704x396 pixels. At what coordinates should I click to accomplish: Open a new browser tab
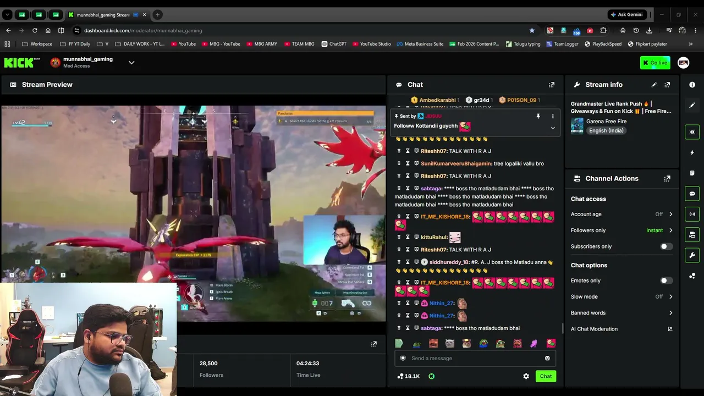click(x=157, y=15)
